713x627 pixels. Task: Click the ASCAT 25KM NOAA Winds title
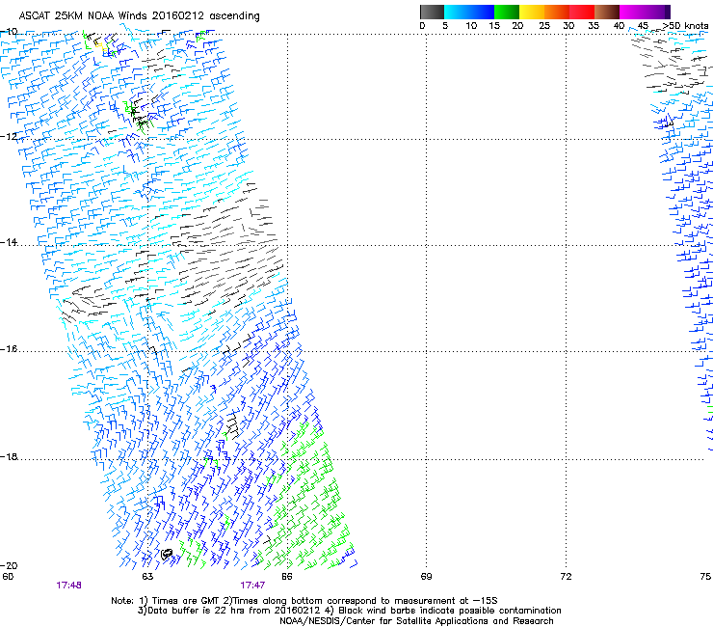click(x=139, y=16)
